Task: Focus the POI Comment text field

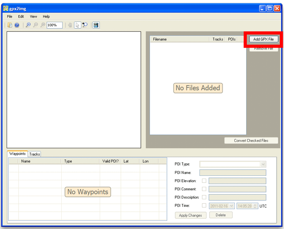Action: point(237,189)
